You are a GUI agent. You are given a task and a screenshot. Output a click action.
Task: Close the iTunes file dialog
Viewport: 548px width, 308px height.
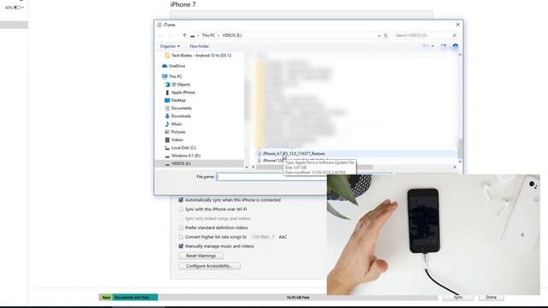click(458, 25)
